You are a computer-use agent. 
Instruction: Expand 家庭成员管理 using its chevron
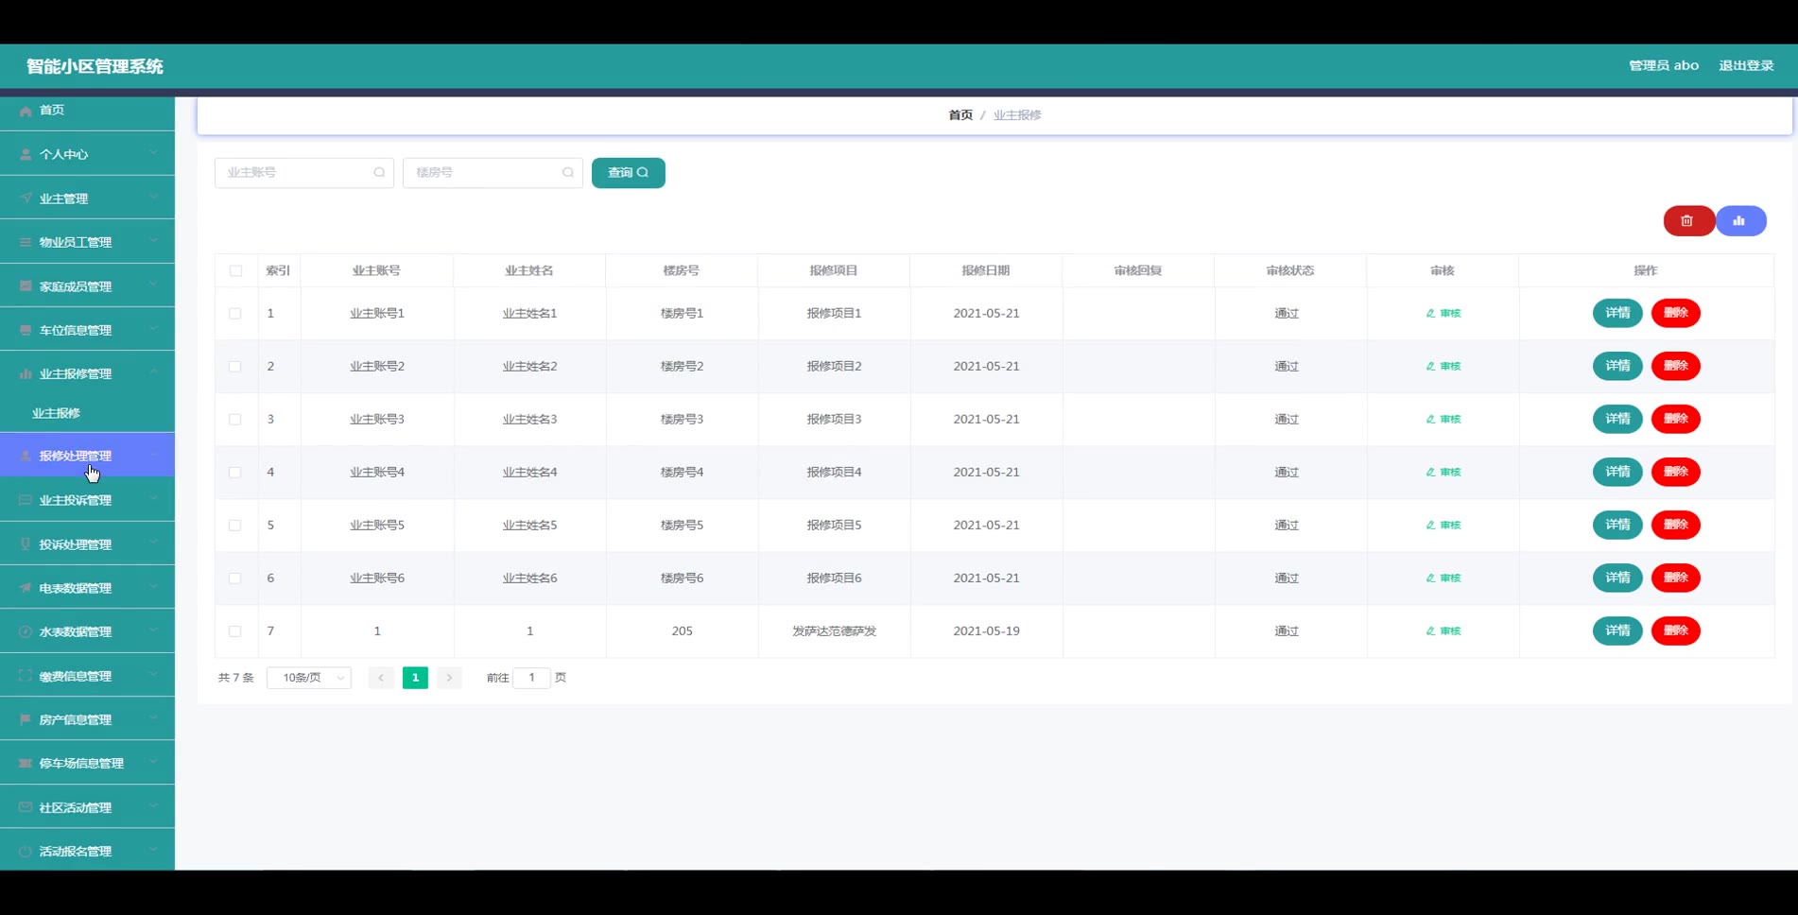click(153, 285)
